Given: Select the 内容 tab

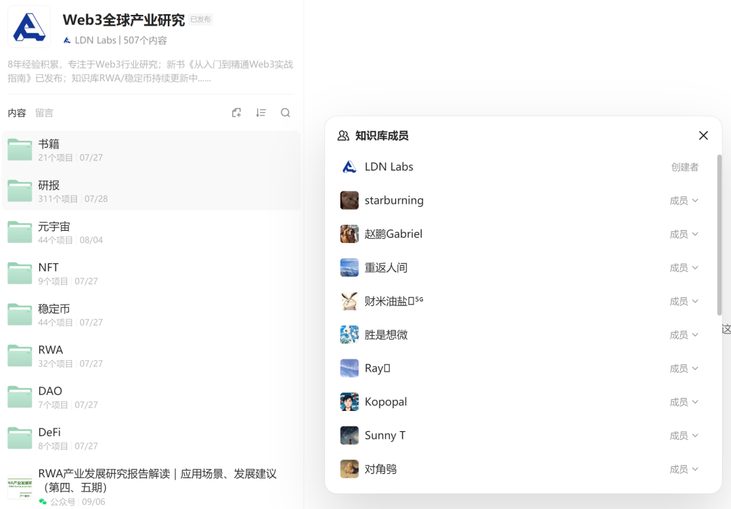Looking at the screenshot, I should [17, 112].
